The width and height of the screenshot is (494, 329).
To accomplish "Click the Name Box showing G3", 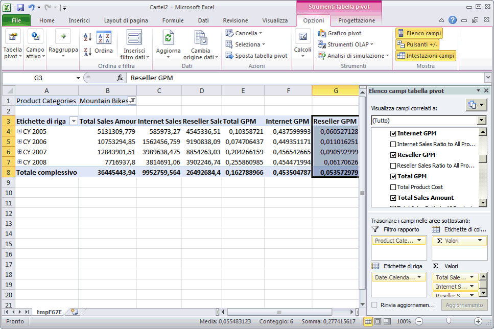I will (38, 78).
